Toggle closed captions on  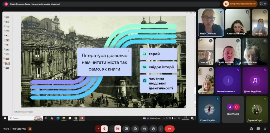(144, 129)
